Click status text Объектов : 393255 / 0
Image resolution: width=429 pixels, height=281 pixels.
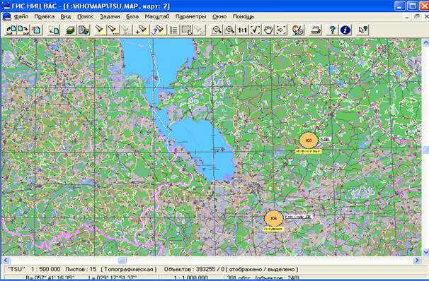[194, 269]
